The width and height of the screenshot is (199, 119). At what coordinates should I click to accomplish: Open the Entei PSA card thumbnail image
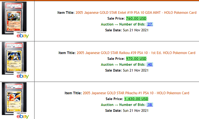pyautogui.click(x=14, y=18)
